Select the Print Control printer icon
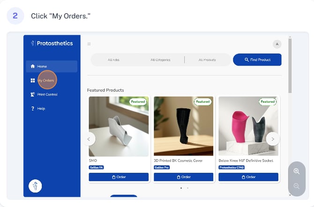314x207 pixels. pyautogui.click(x=33, y=94)
